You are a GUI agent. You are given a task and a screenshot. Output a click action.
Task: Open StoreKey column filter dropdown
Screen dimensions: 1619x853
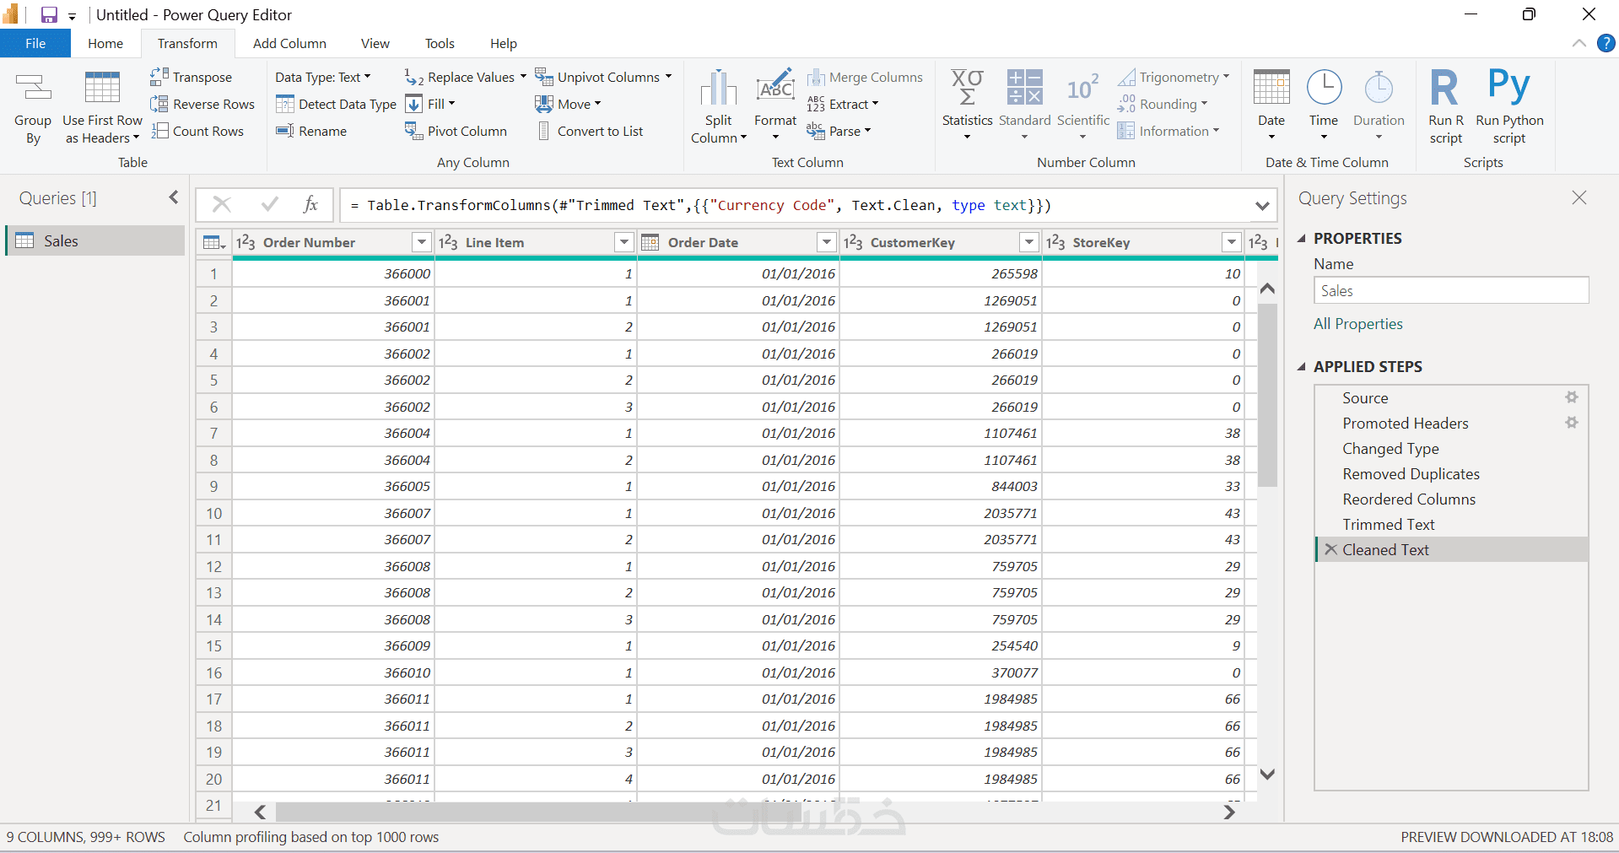point(1232,242)
